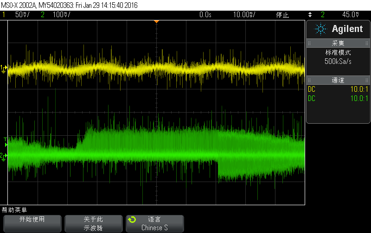Click the green channel 2 number next to 100 mV/
The width and height of the screenshot is (371, 233).
[43, 15]
